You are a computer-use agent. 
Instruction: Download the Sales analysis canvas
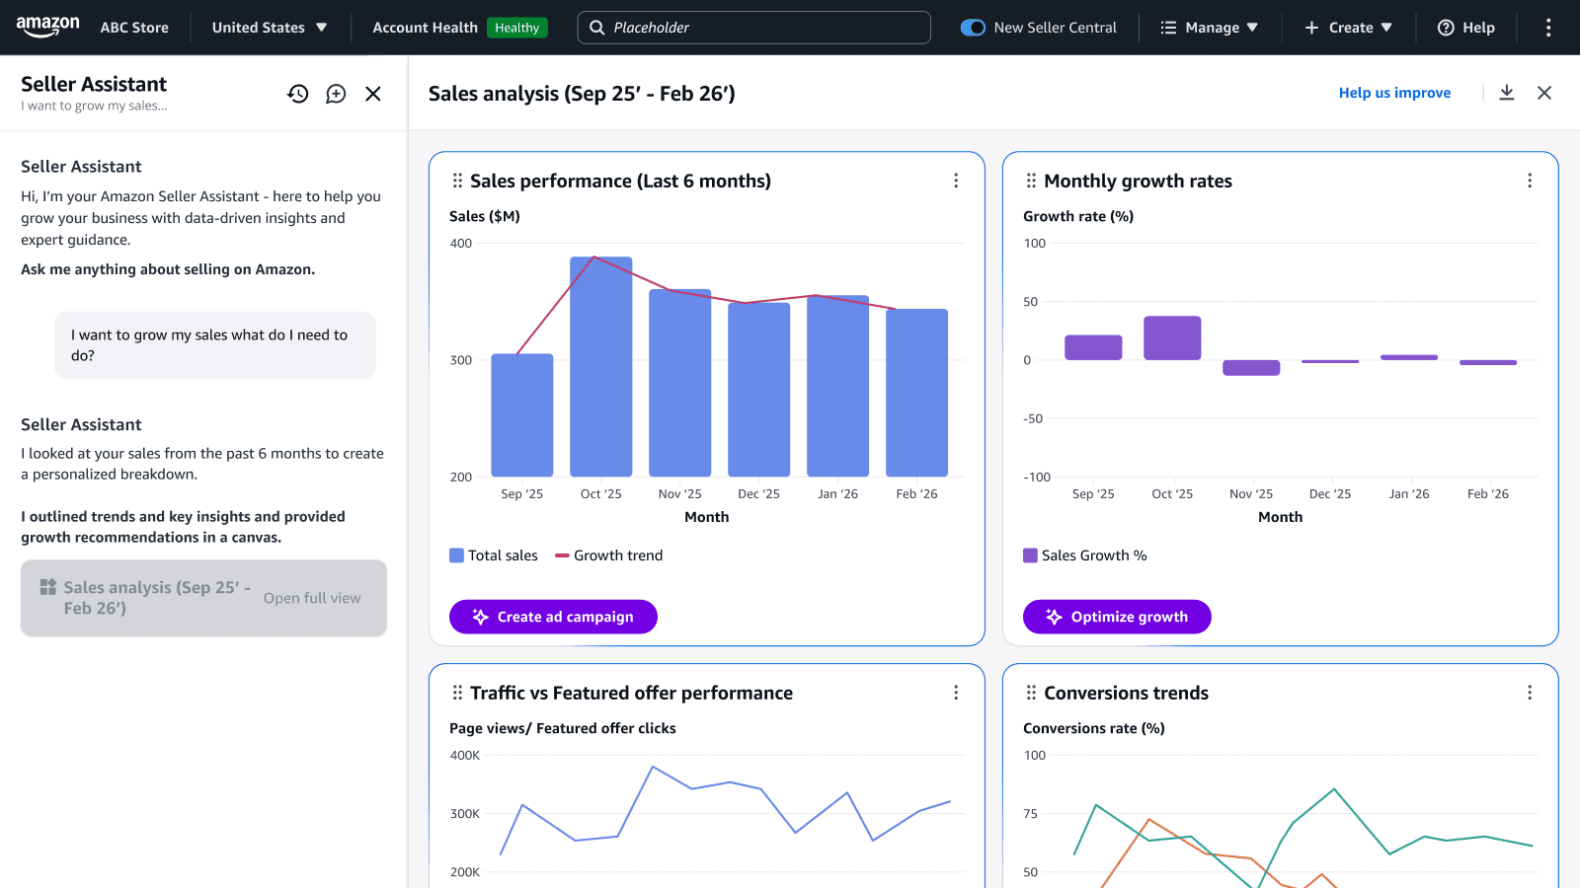pos(1506,92)
